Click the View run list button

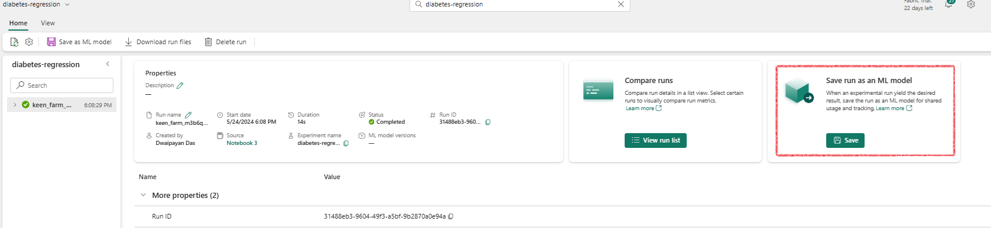[x=655, y=140]
